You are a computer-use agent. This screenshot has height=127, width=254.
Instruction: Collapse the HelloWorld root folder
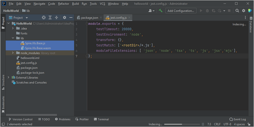[8, 24]
